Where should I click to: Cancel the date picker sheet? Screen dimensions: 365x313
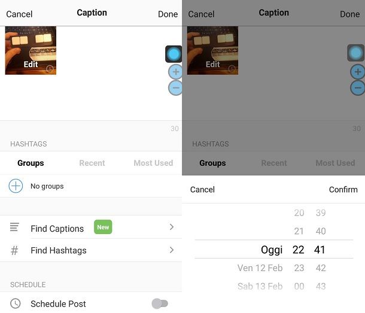(x=202, y=190)
